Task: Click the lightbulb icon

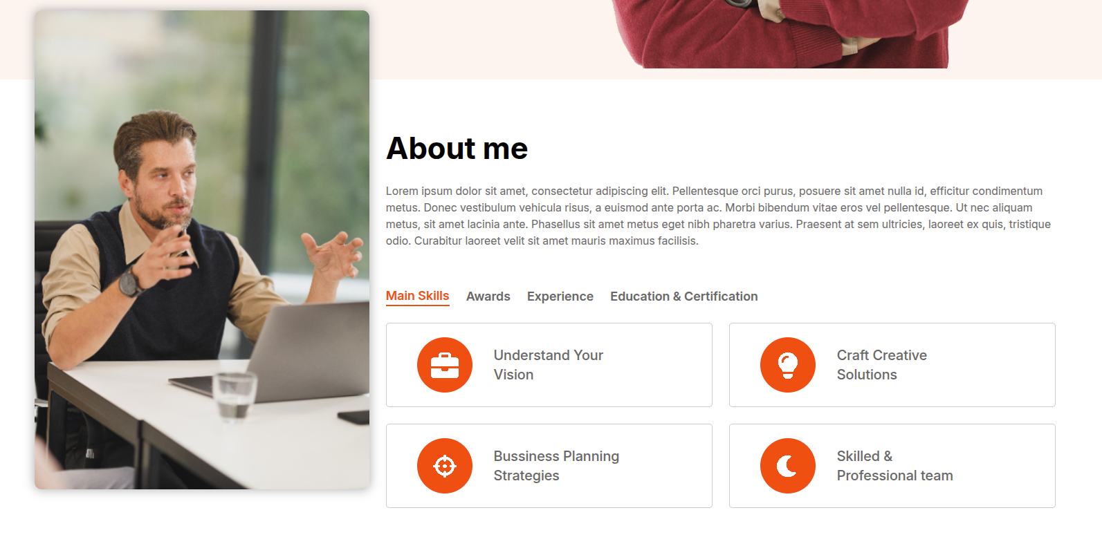Action: tap(787, 365)
